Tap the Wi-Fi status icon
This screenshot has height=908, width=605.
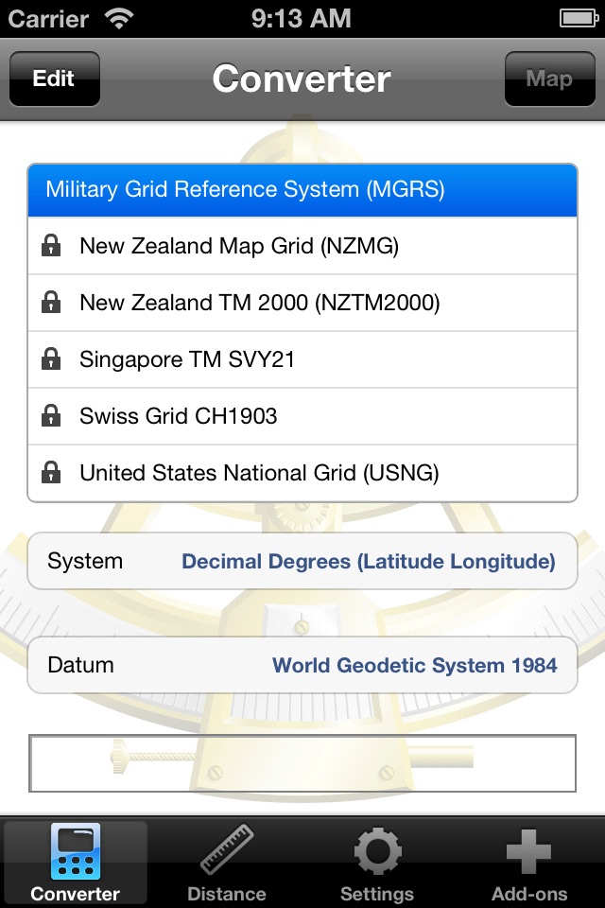click(119, 19)
